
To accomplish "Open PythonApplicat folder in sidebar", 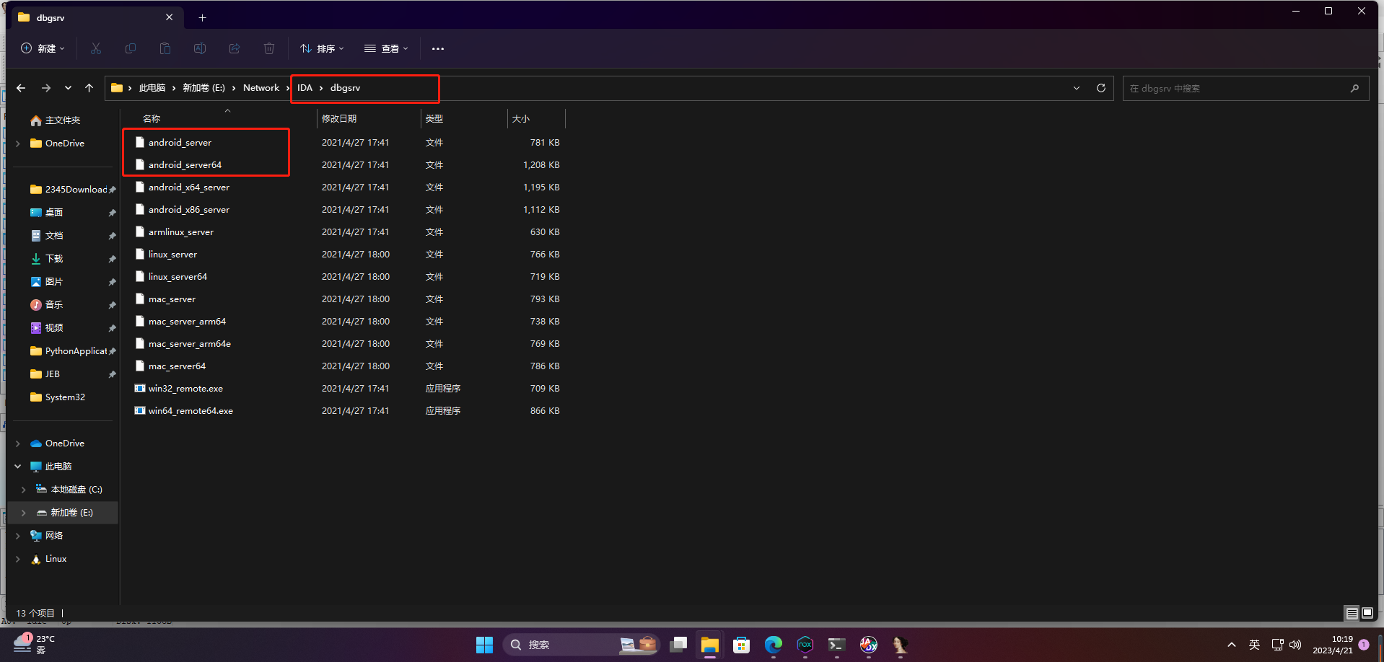I will point(69,351).
